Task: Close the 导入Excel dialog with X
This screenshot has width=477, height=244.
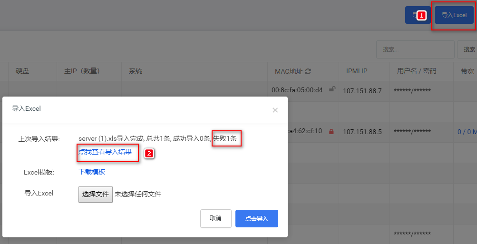Action: 275,110
